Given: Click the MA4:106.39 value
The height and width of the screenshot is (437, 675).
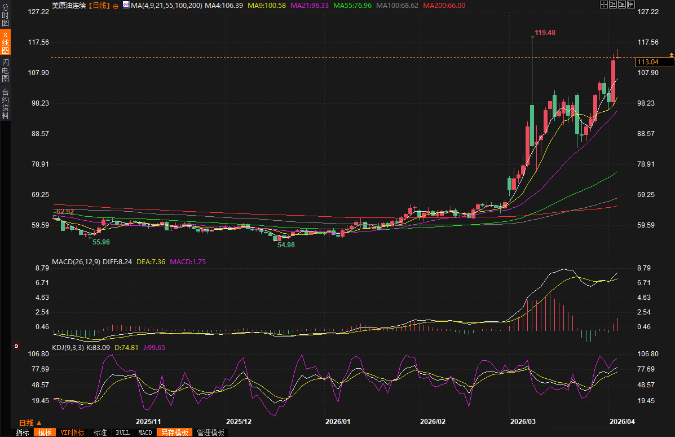Looking at the screenshot, I should point(224,6).
